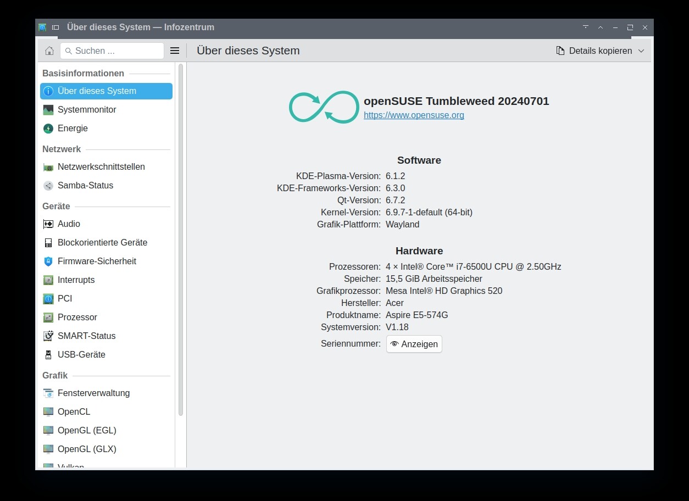Screen dimensions: 689x501
Task: Click KDE-Plasma-Version value 6.1.2
Action: tap(395, 176)
